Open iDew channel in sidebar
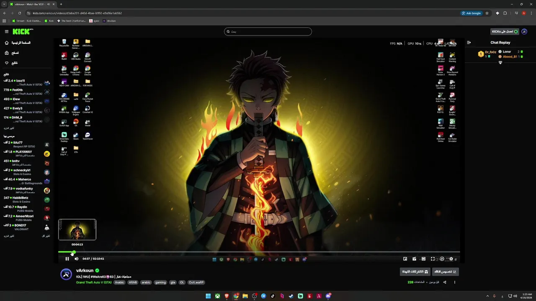The image size is (536, 301). click(27, 101)
